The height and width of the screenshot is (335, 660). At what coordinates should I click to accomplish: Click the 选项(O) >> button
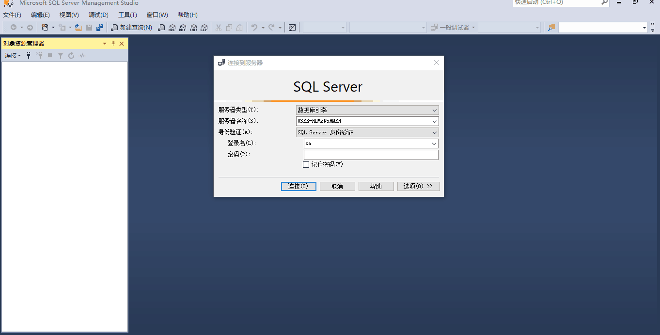(419, 187)
